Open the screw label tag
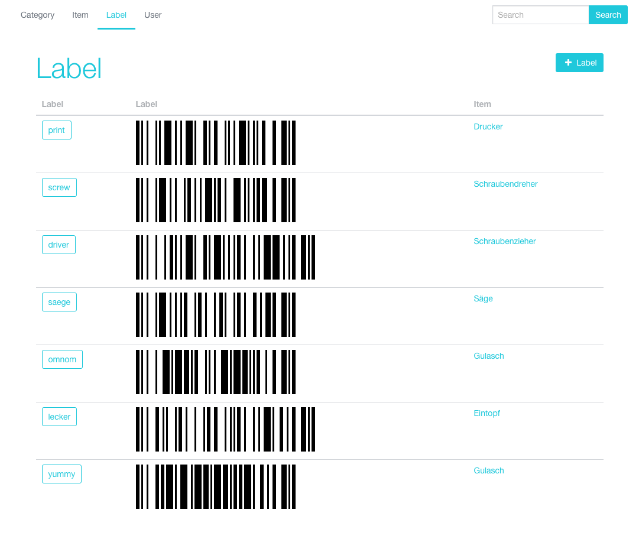The width and height of the screenshot is (639, 552). (59, 187)
